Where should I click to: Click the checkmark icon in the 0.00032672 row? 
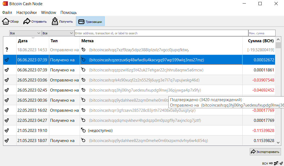(x=7, y=60)
